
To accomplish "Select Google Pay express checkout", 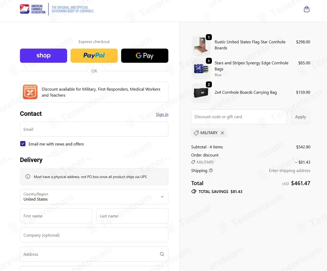I will pos(145,56).
